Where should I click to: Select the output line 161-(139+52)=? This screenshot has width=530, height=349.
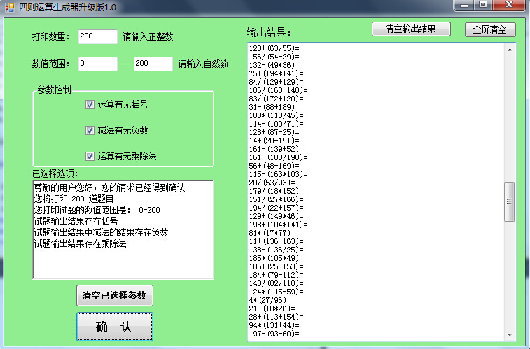click(276, 149)
